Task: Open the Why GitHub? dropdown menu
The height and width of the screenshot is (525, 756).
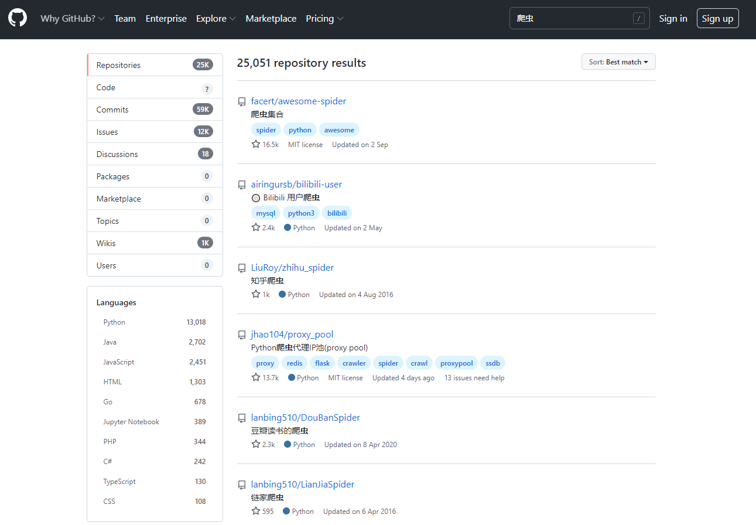Action: 73,18
